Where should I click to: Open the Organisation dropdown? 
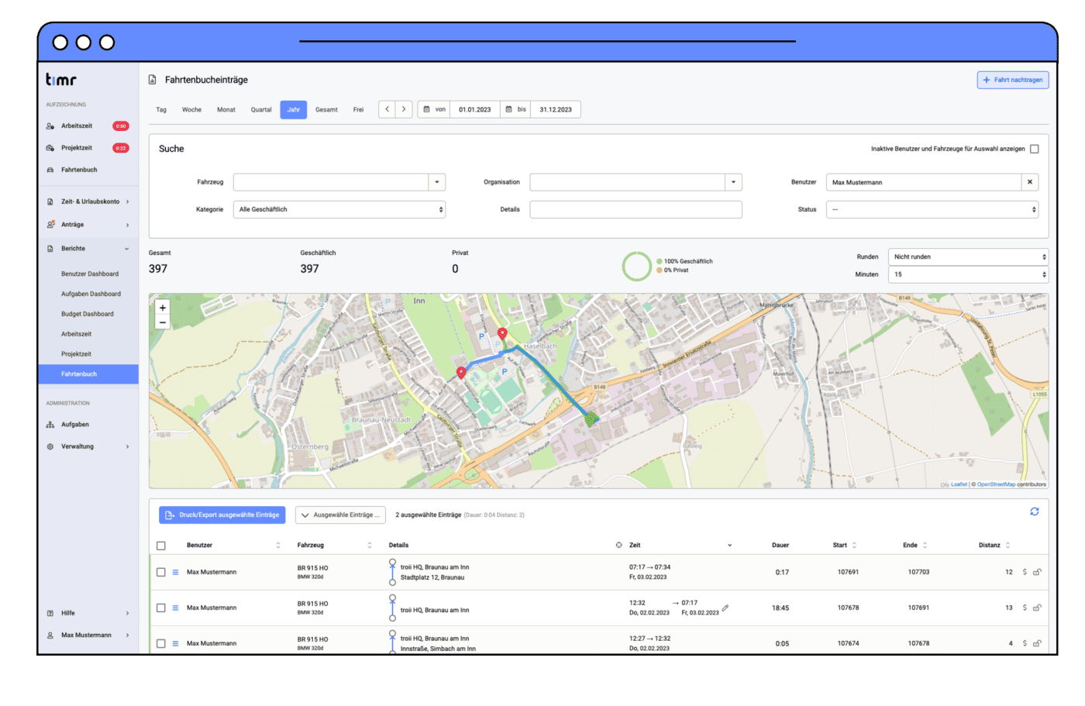734,182
